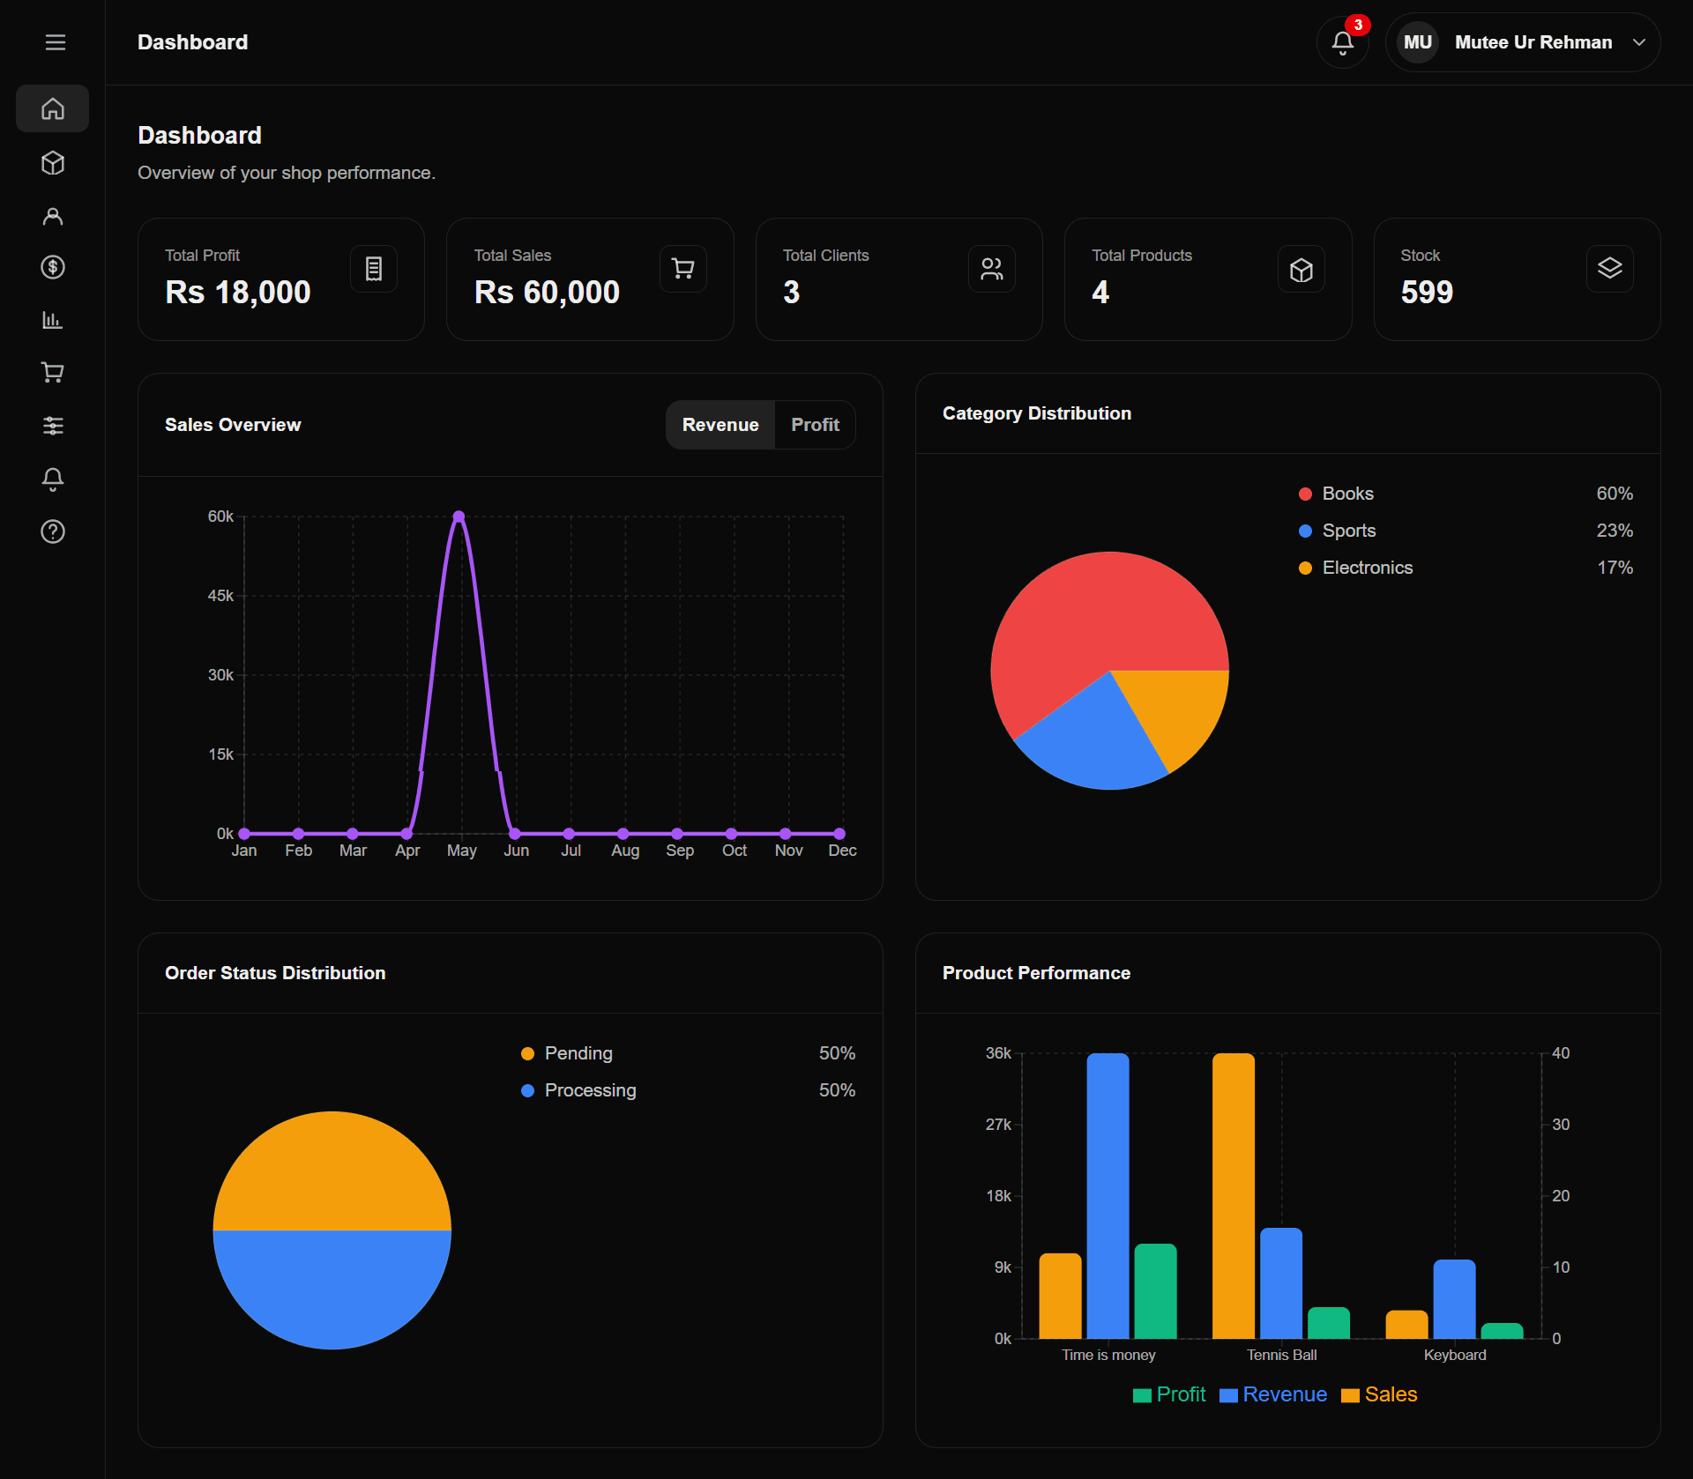Toggle the Revenue legend in Product Performance
Image resolution: width=1693 pixels, height=1479 pixels.
pos(1273,1394)
